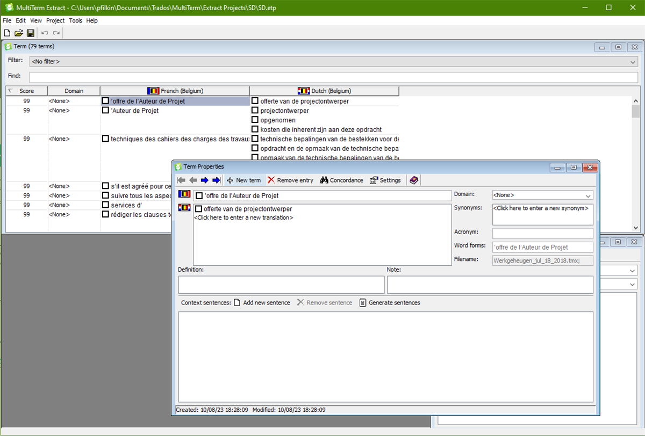Click the Find input field

coord(334,77)
